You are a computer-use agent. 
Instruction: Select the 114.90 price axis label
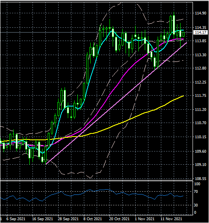tap(201, 13)
